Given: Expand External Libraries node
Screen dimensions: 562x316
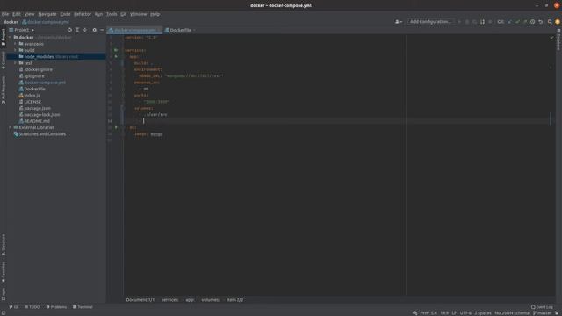Looking at the screenshot, I should (10, 127).
